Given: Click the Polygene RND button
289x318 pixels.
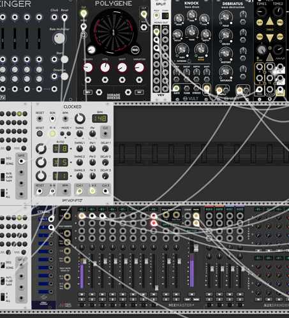Looking at the screenshot, I should click(135, 50).
